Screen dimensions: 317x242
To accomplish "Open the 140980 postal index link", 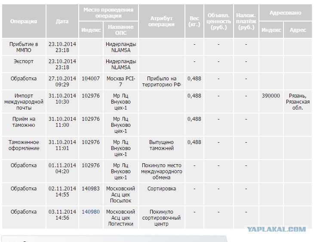I will tap(91, 212).
